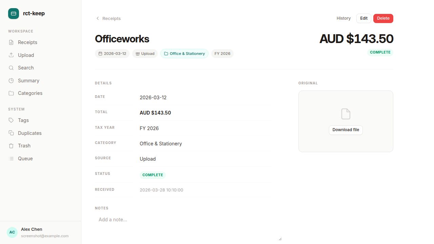Open the Upload section from sidebar
The height and width of the screenshot is (244, 434).
pyautogui.click(x=12, y=55)
